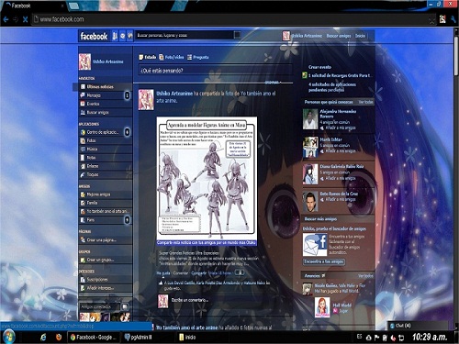Click Uchiko Artsanime profile name in sidebar

pyautogui.click(x=108, y=61)
